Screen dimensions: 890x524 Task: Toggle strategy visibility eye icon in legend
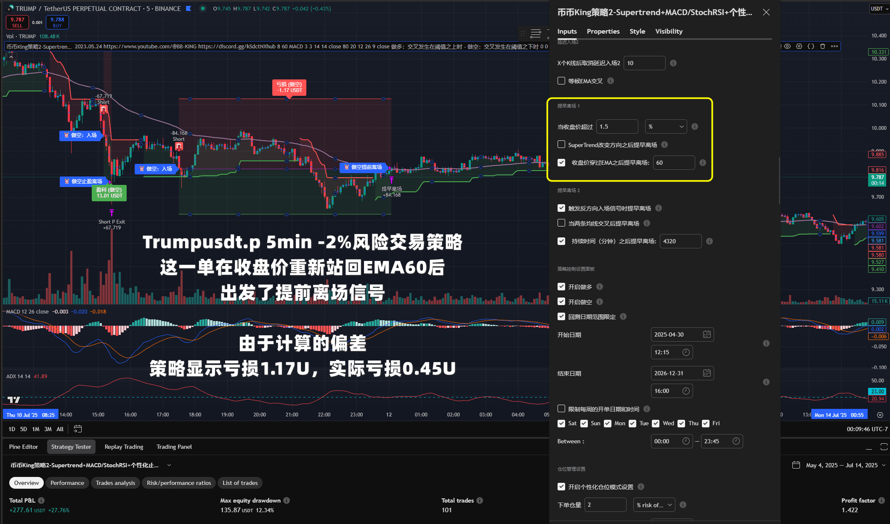click(787, 46)
